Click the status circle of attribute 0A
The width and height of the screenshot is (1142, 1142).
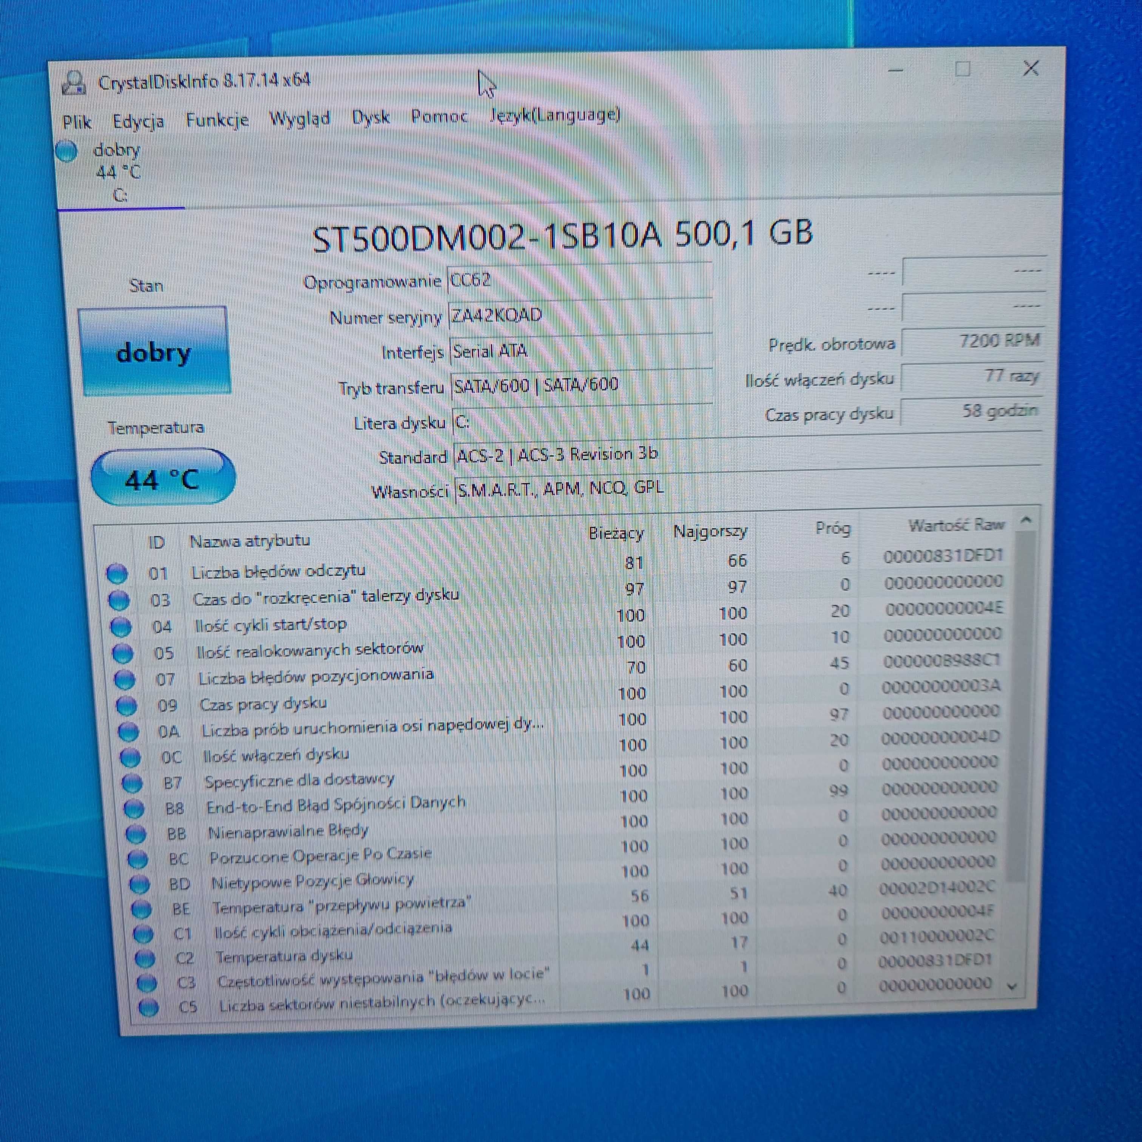click(x=128, y=732)
